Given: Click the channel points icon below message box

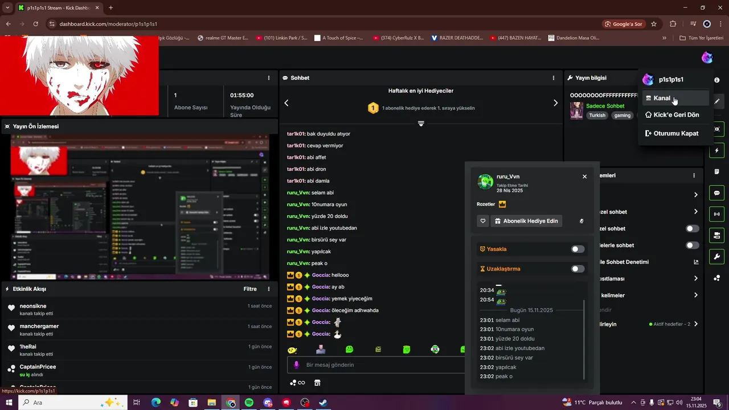Looking at the screenshot, I should (297, 383).
